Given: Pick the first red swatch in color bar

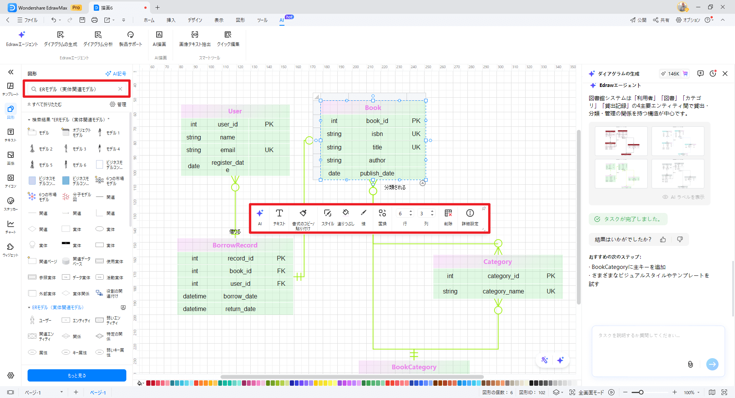Looking at the screenshot, I should click(x=149, y=383).
